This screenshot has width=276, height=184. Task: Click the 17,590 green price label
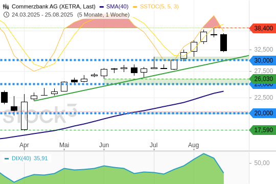pyautogui.click(x=263, y=130)
